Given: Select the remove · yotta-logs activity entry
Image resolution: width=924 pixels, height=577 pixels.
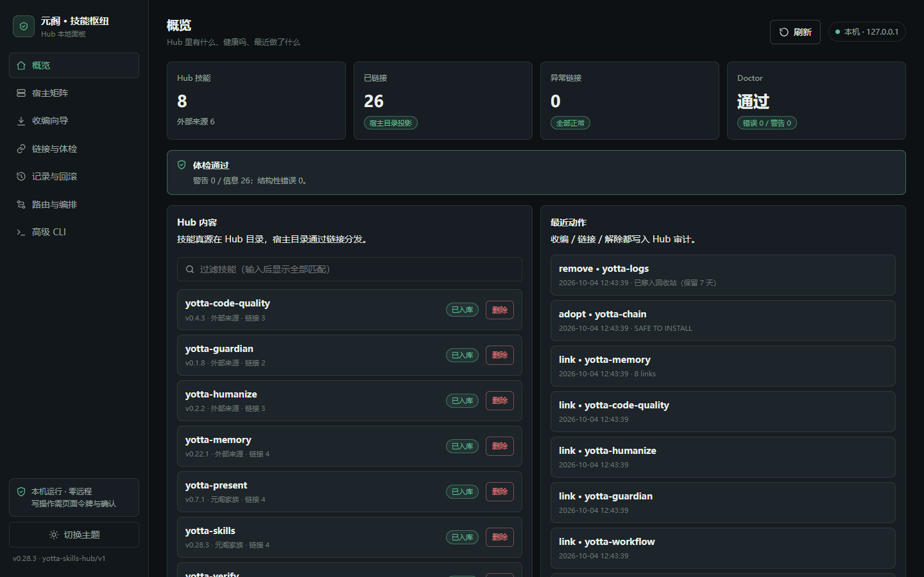Looking at the screenshot, I should pyautogui.click(x=723, y=275).
